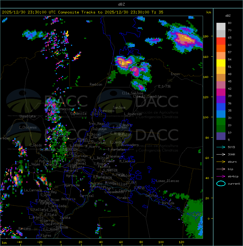Click the large green echo at southeast corner
243x246 pixels.
tap(193, 219)
